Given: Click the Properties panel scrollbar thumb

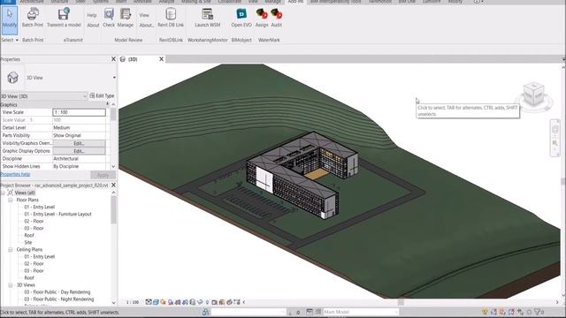Looking at the screenshot, I should [113, 114].
